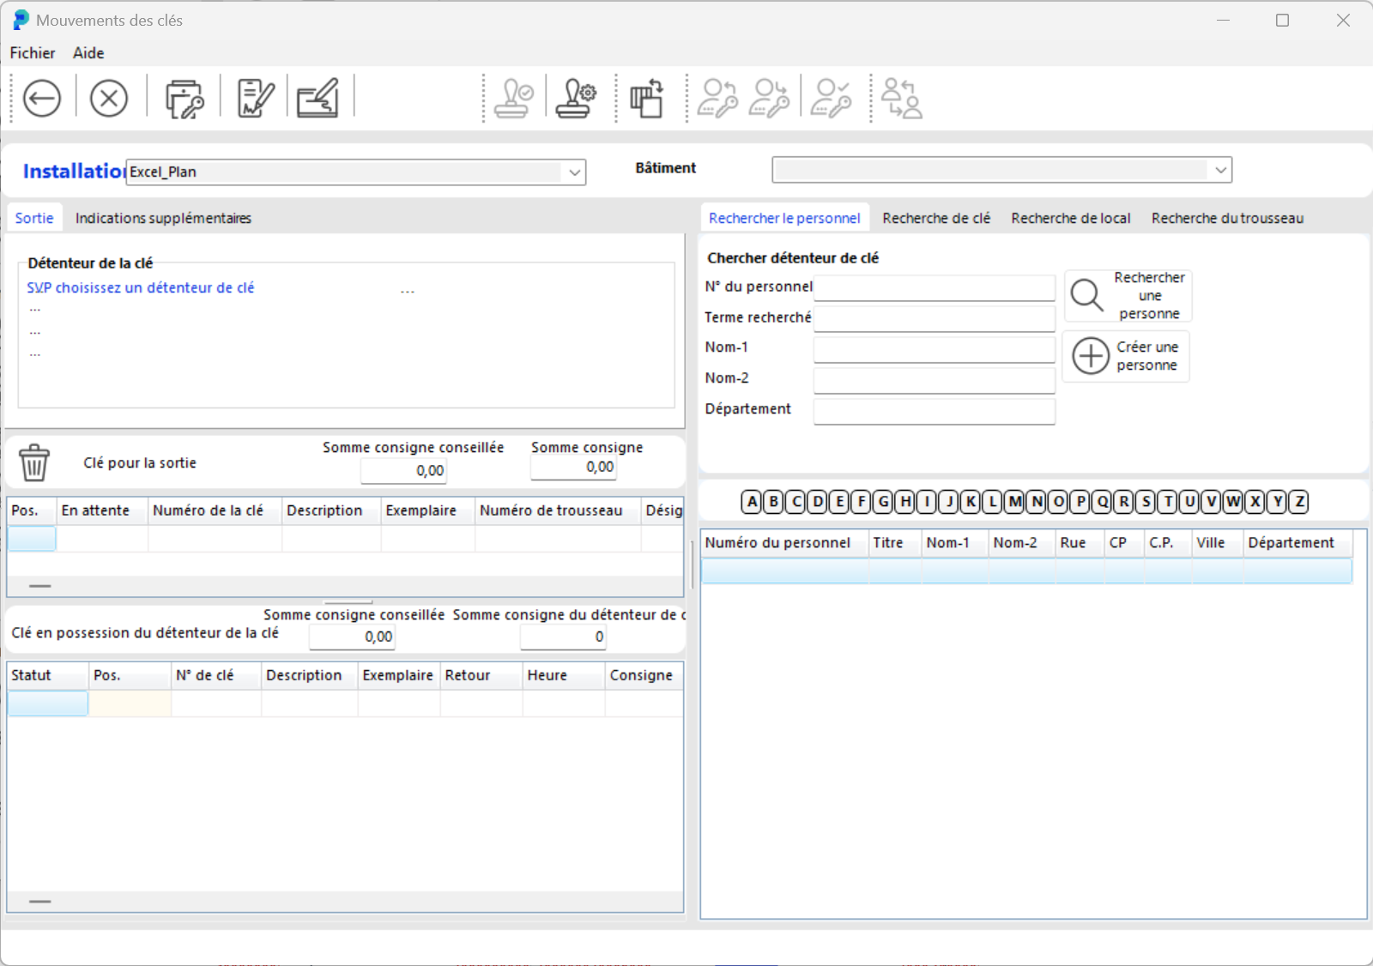Screen dimensions: 1373x966
Task: Click the magnifier Rechercher une personne icon
Action: click(x=1087, y=295)
